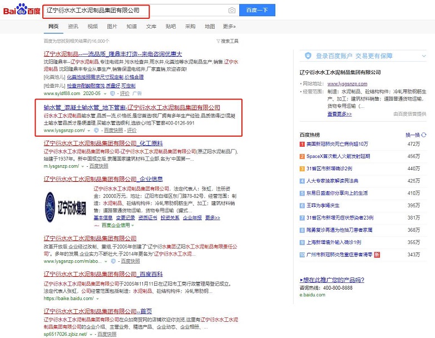
Task: Open hot topic 广州市新冠肺炎危重症患者清零
Action: coord(339,255)
